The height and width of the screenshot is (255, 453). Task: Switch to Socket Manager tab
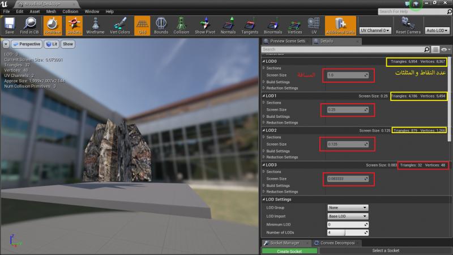coord(285,243)
